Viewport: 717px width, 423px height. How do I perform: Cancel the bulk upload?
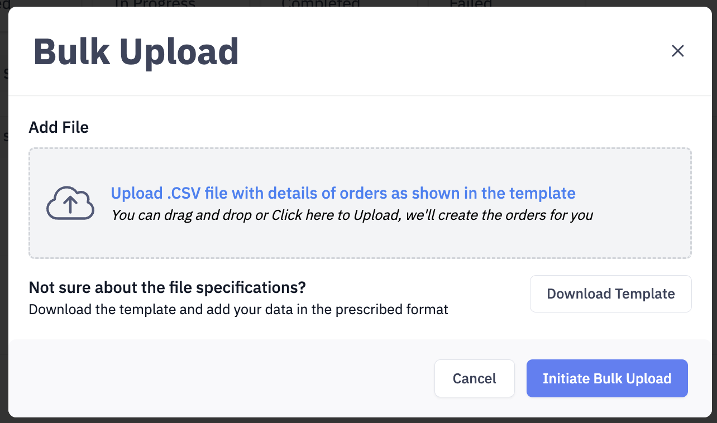point(474,378)
